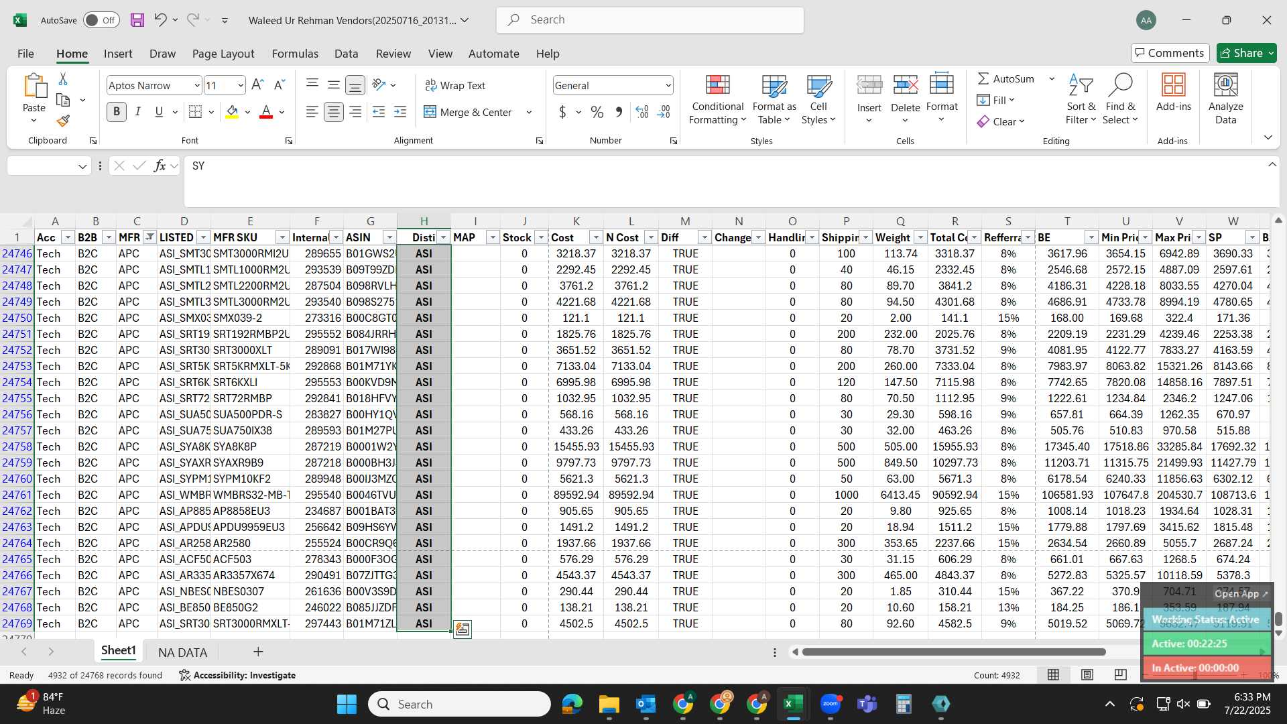The image size is (1287, 724).
Task: Switch to Page Layout view icon
Action: (1087, 674)
